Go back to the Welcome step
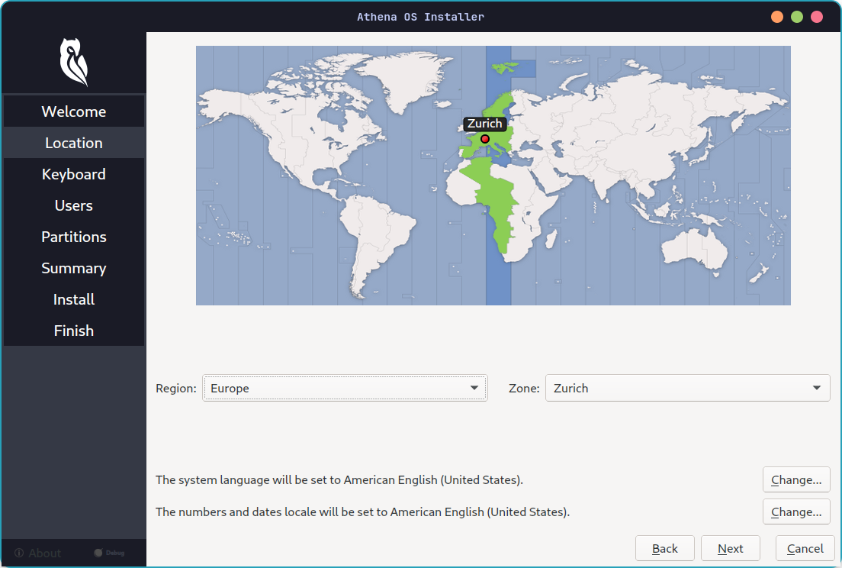The image size is (842, 568). tap(73, 111)
